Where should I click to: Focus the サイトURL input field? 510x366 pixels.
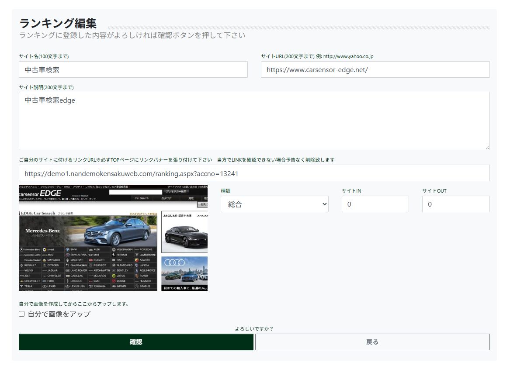(375, 69)
